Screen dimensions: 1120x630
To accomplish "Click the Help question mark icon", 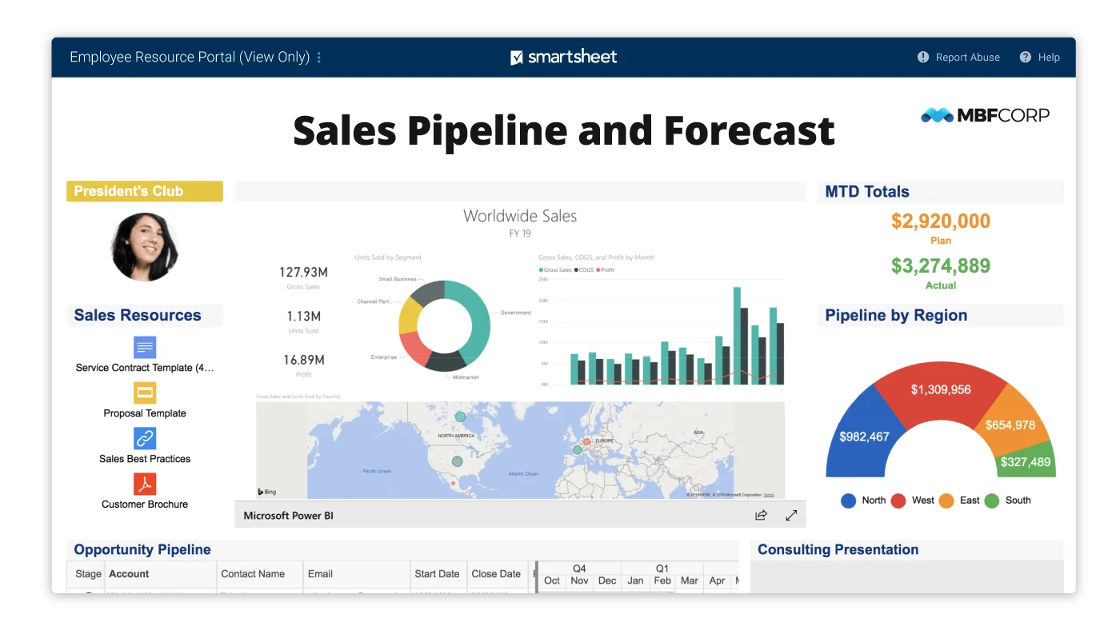I will [x=1025, y=57].
